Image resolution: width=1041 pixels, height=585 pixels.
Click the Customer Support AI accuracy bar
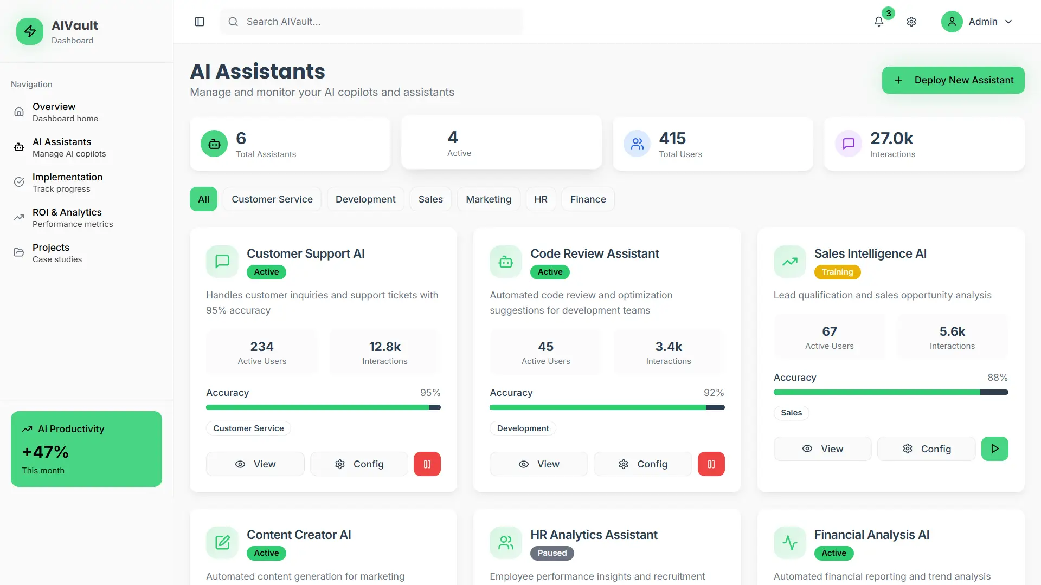coord(323,407)
